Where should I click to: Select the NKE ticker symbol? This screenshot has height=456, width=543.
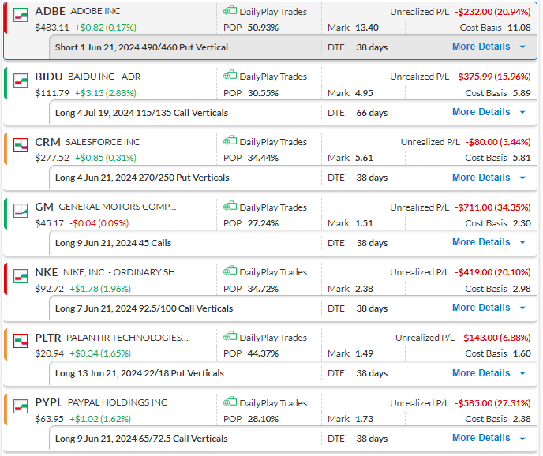[x=47, y=272]
